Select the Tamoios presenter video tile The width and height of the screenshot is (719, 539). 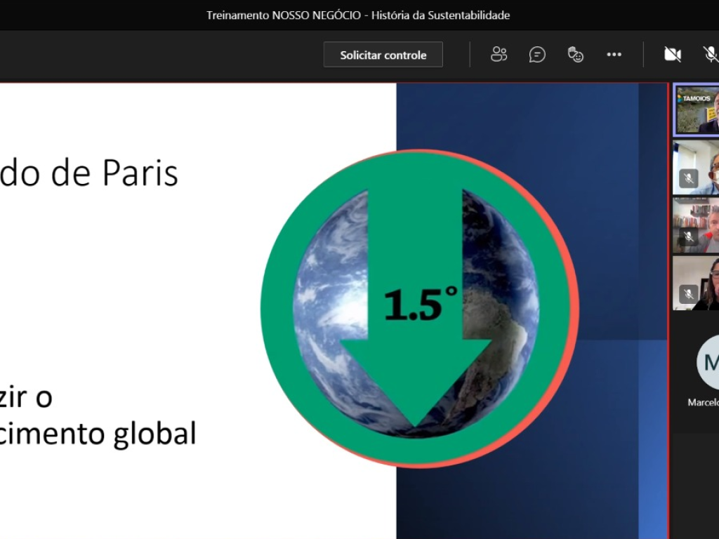click(697, 109)
